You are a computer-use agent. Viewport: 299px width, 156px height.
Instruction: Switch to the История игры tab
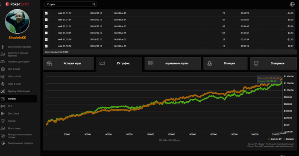pos(68,63)
